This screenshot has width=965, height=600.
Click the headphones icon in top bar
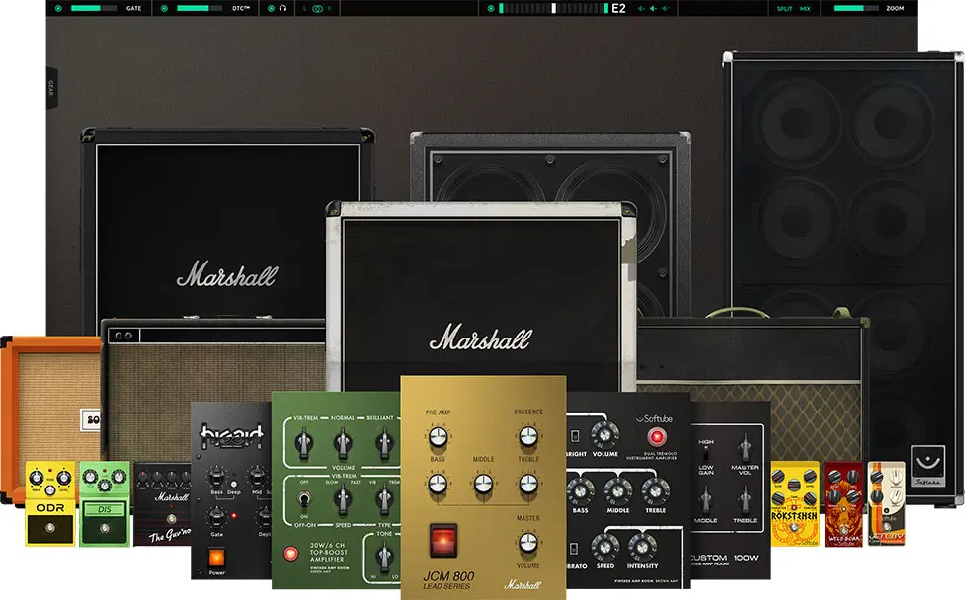pyautogui.click(x=283, y=8)
